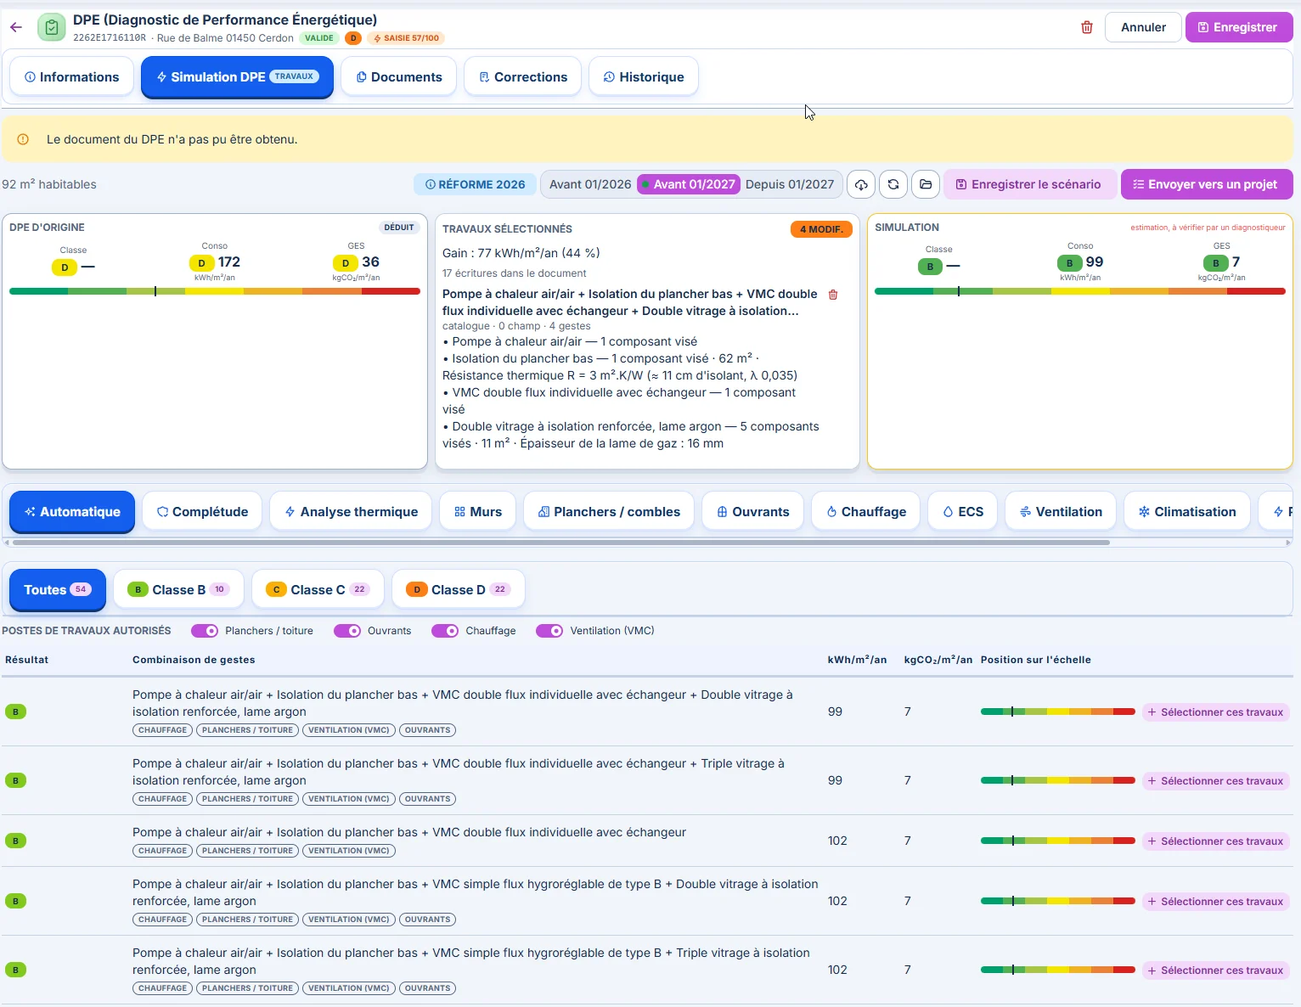The image size is (1301, 1007).
Task: Switch to the Corrections tab
Action: click(522, 77)
